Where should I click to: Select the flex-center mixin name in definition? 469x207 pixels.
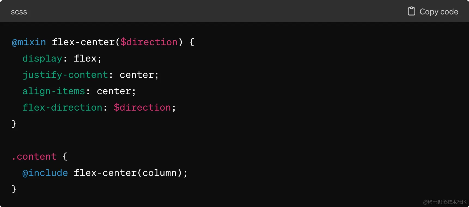(x=83, y=42)
